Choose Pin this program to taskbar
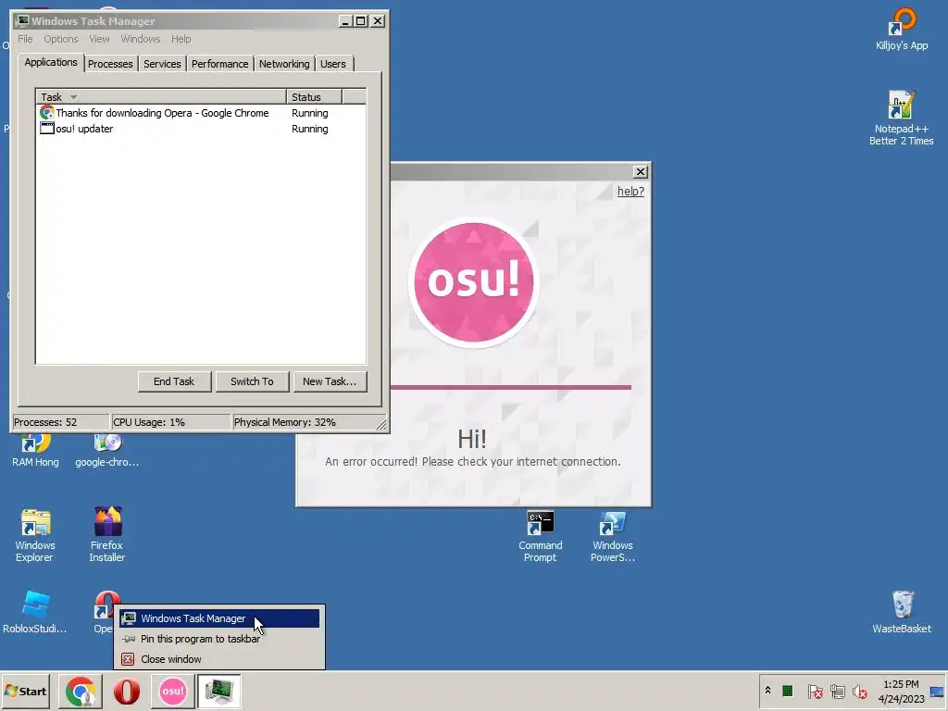The height and width of the screenshot is (711, 948). pyautogui.click(x=218, y=639)
